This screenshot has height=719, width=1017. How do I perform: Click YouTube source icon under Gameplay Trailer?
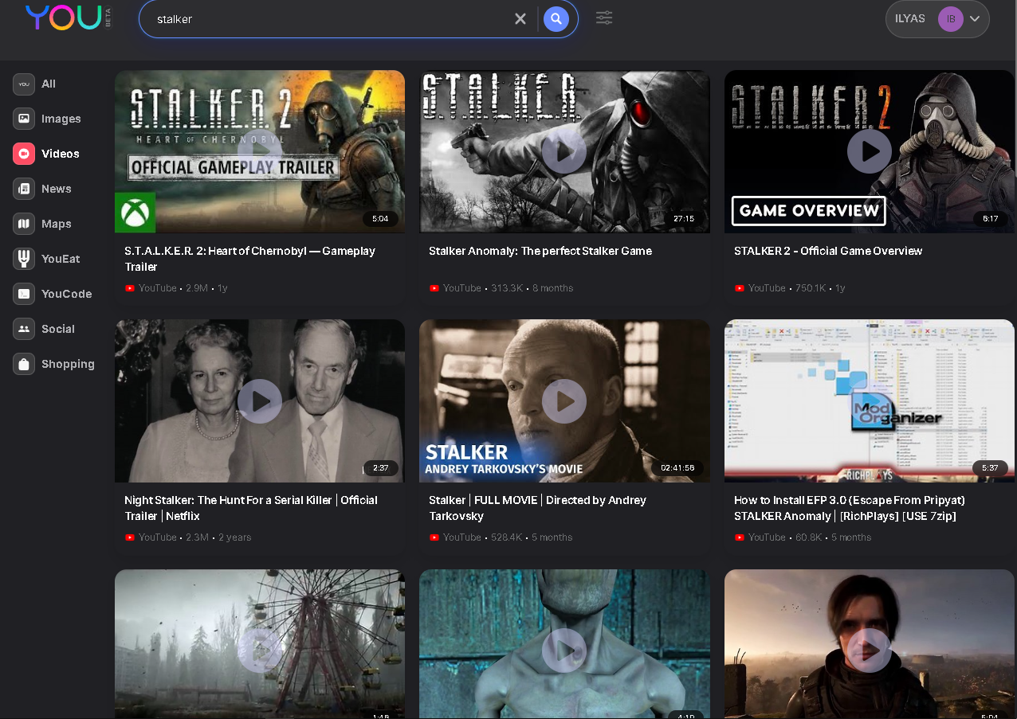tap(130, 288)
